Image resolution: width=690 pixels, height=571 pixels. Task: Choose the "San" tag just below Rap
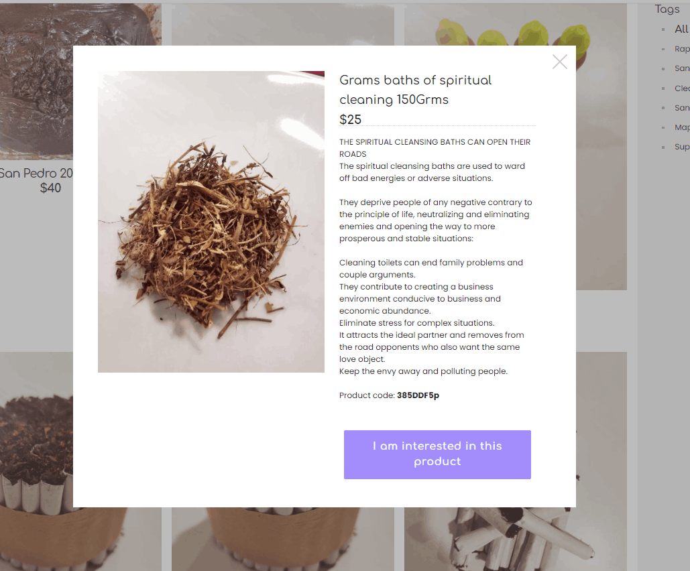[682, 68]
